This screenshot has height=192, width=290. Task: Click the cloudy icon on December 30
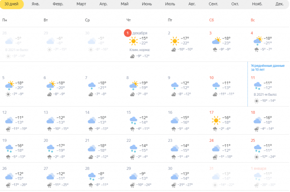(175, 176)
